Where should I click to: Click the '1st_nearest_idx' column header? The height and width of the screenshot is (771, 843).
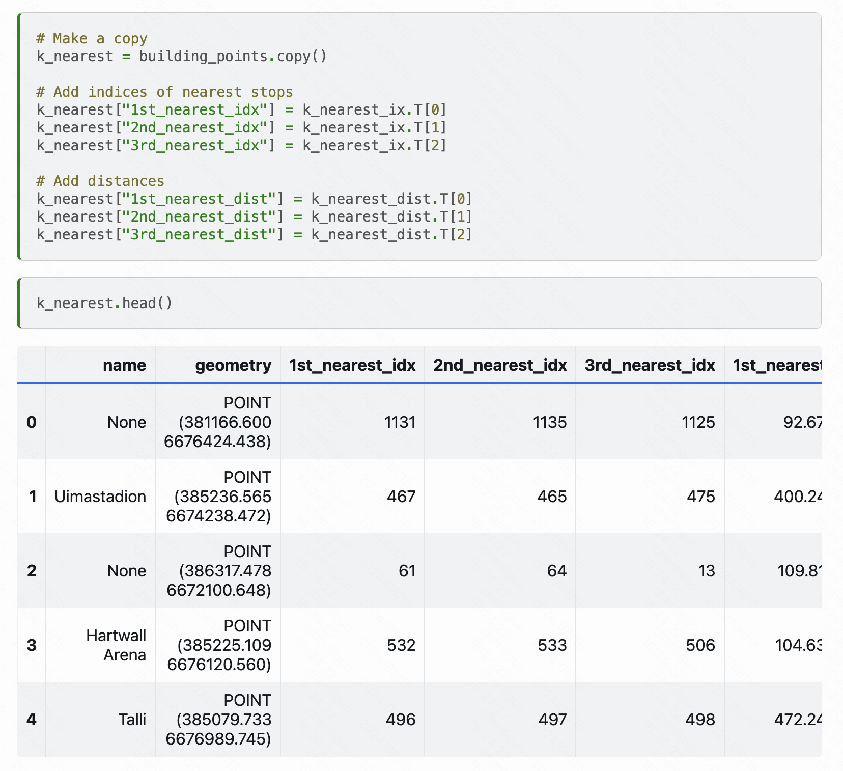[x=352, y=365]
